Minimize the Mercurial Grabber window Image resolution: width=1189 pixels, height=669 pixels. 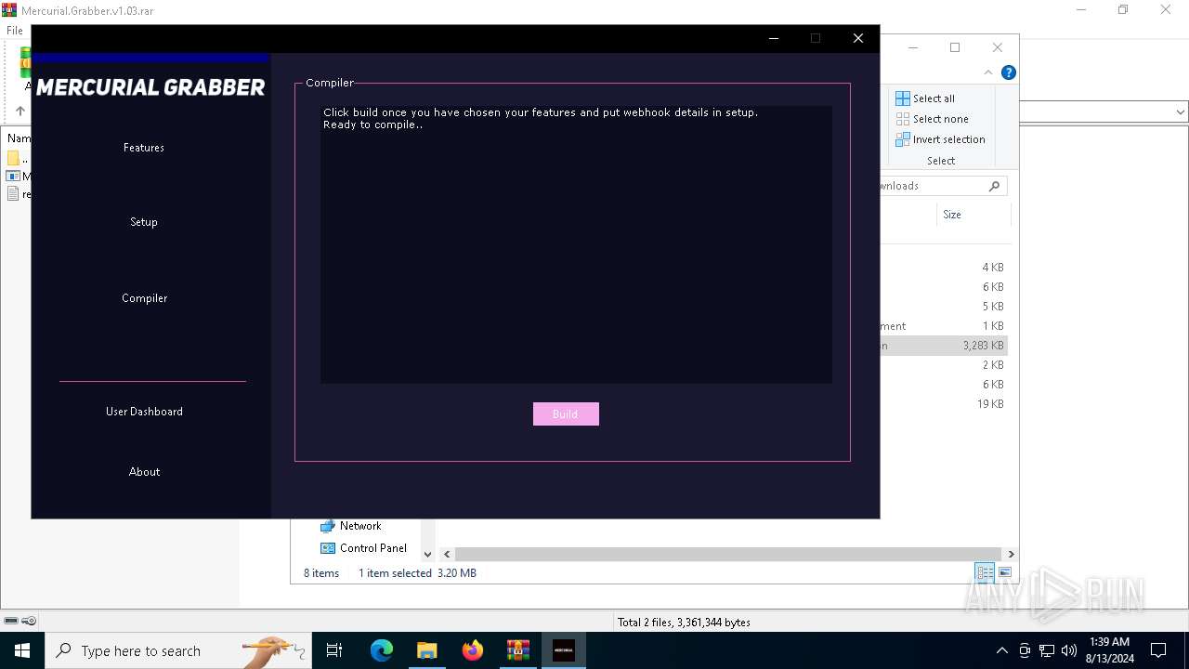(774, 38)
